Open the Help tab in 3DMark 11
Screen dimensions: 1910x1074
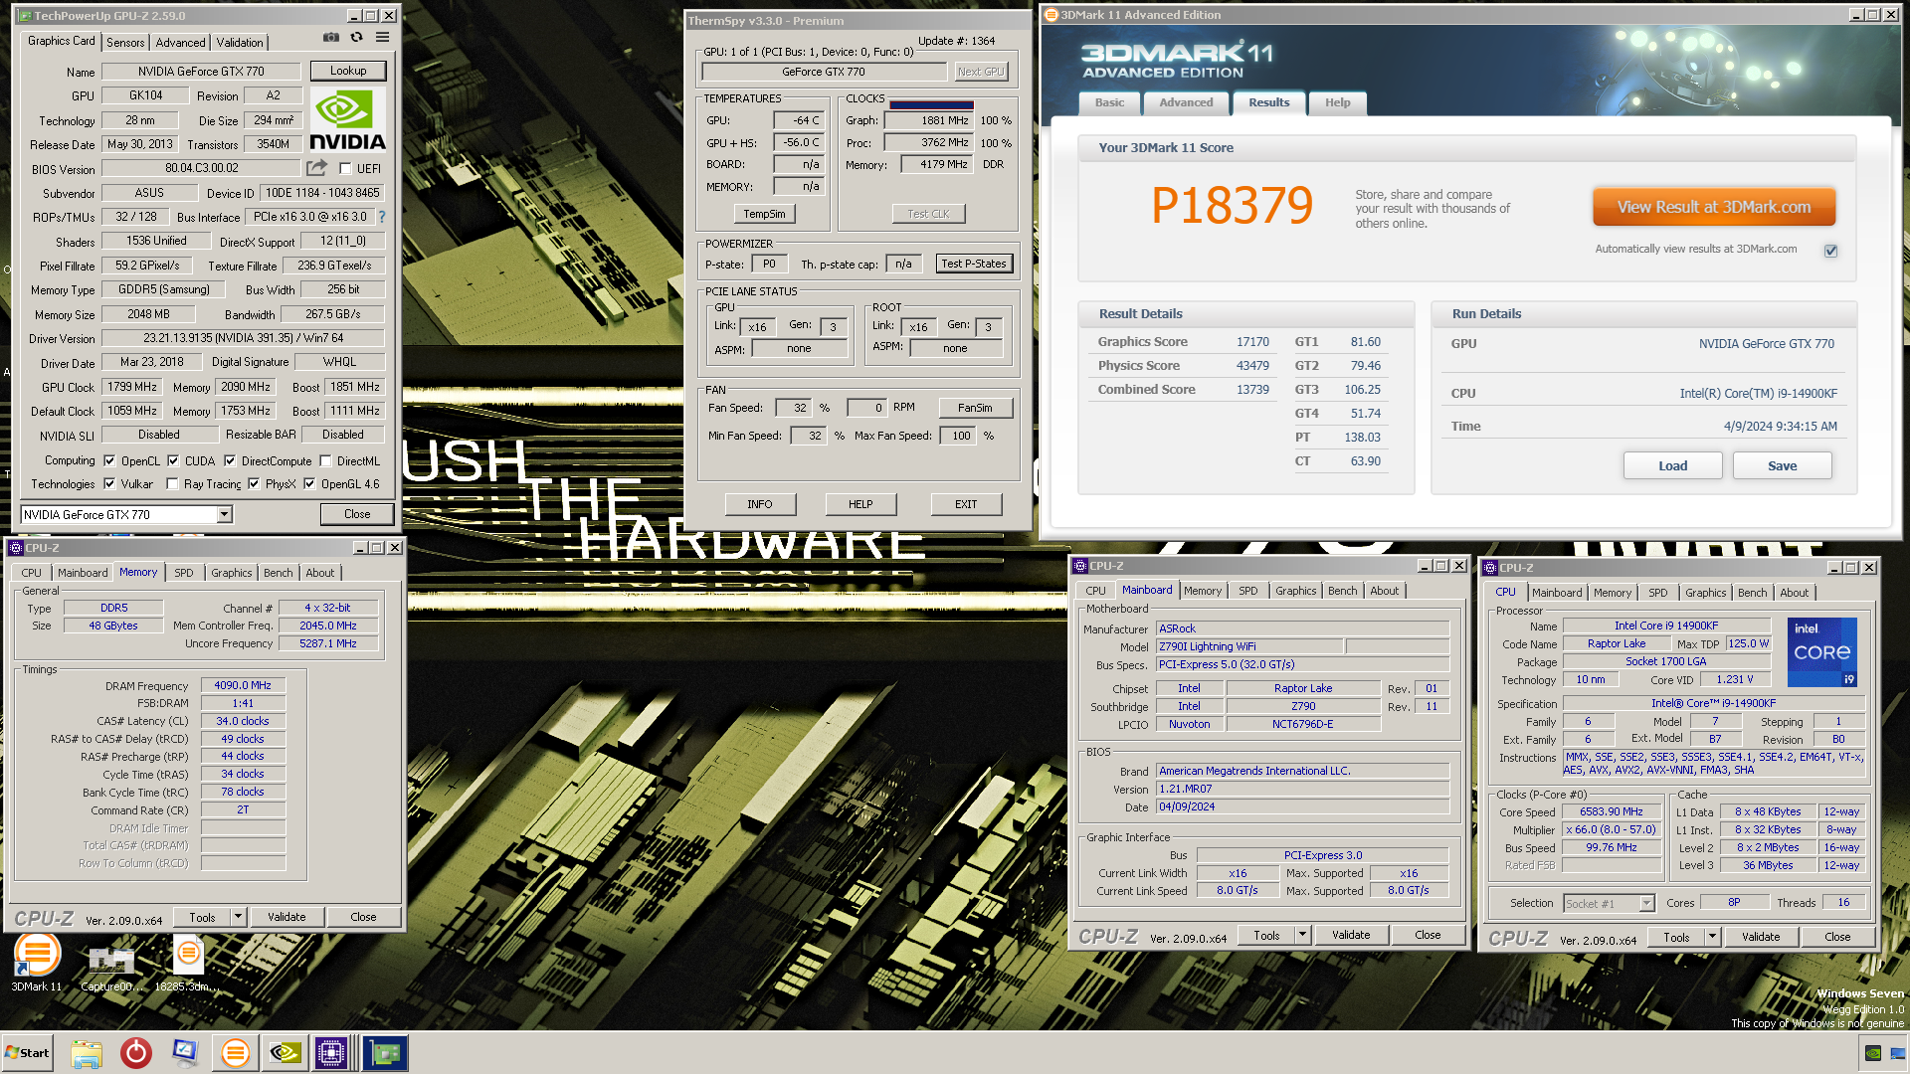(1337, 102)
